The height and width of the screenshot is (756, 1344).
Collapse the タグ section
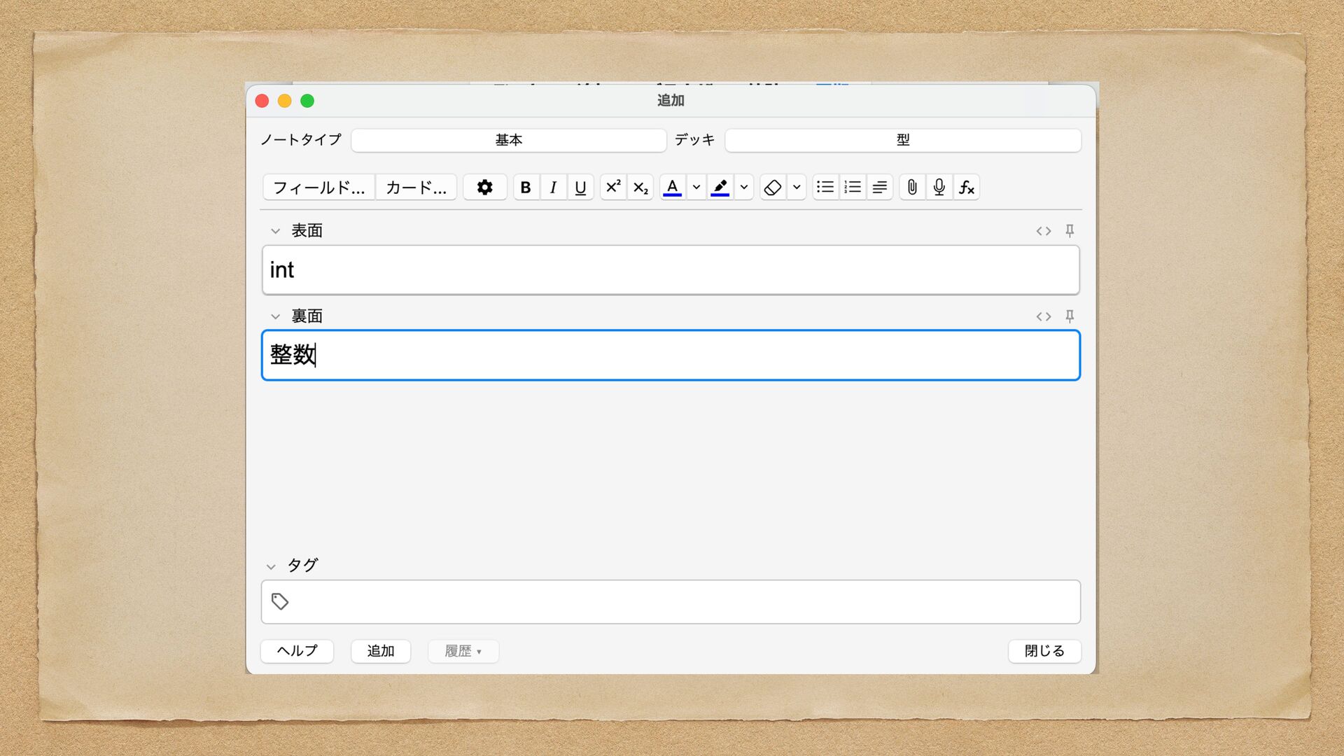click(x=271, y=566)
